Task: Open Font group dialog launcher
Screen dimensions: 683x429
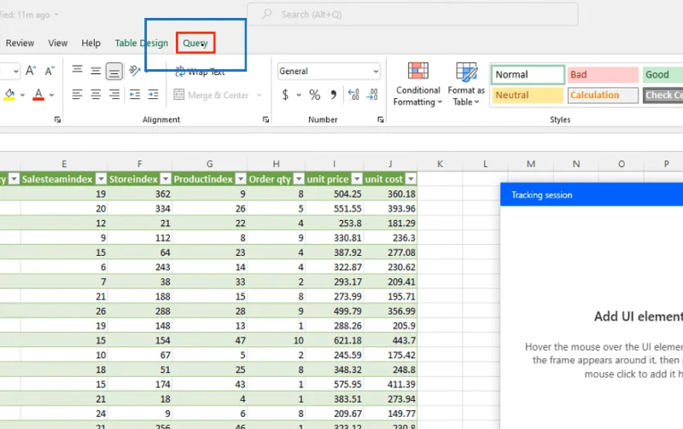Action: coord(57,119)
